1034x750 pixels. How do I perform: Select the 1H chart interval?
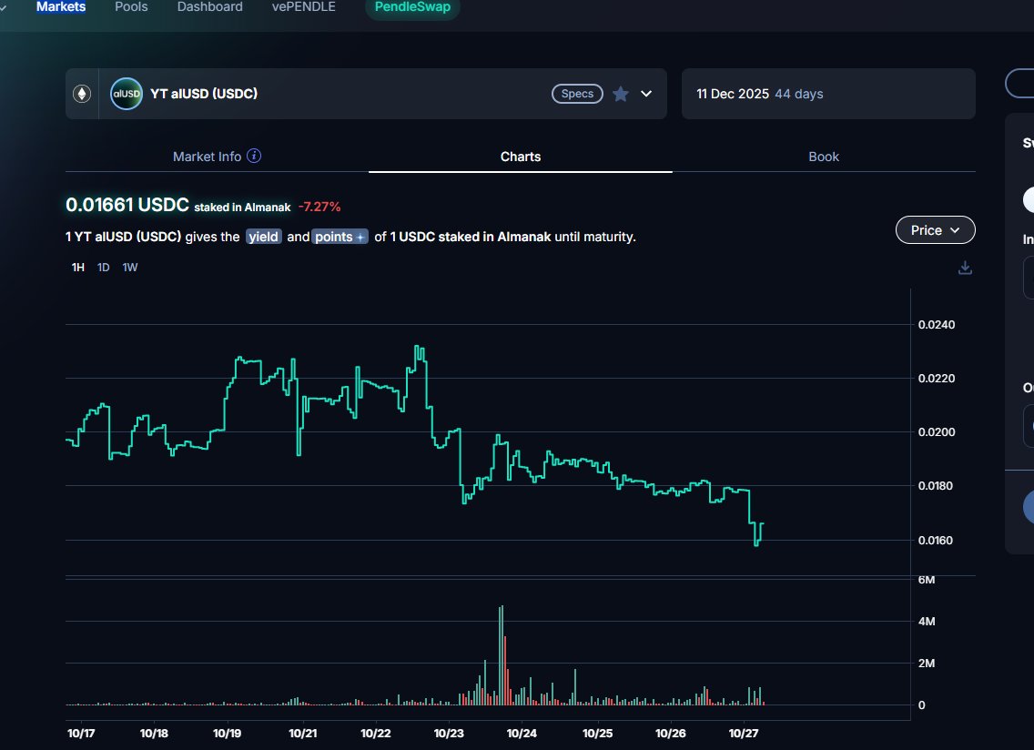(78, 268)
